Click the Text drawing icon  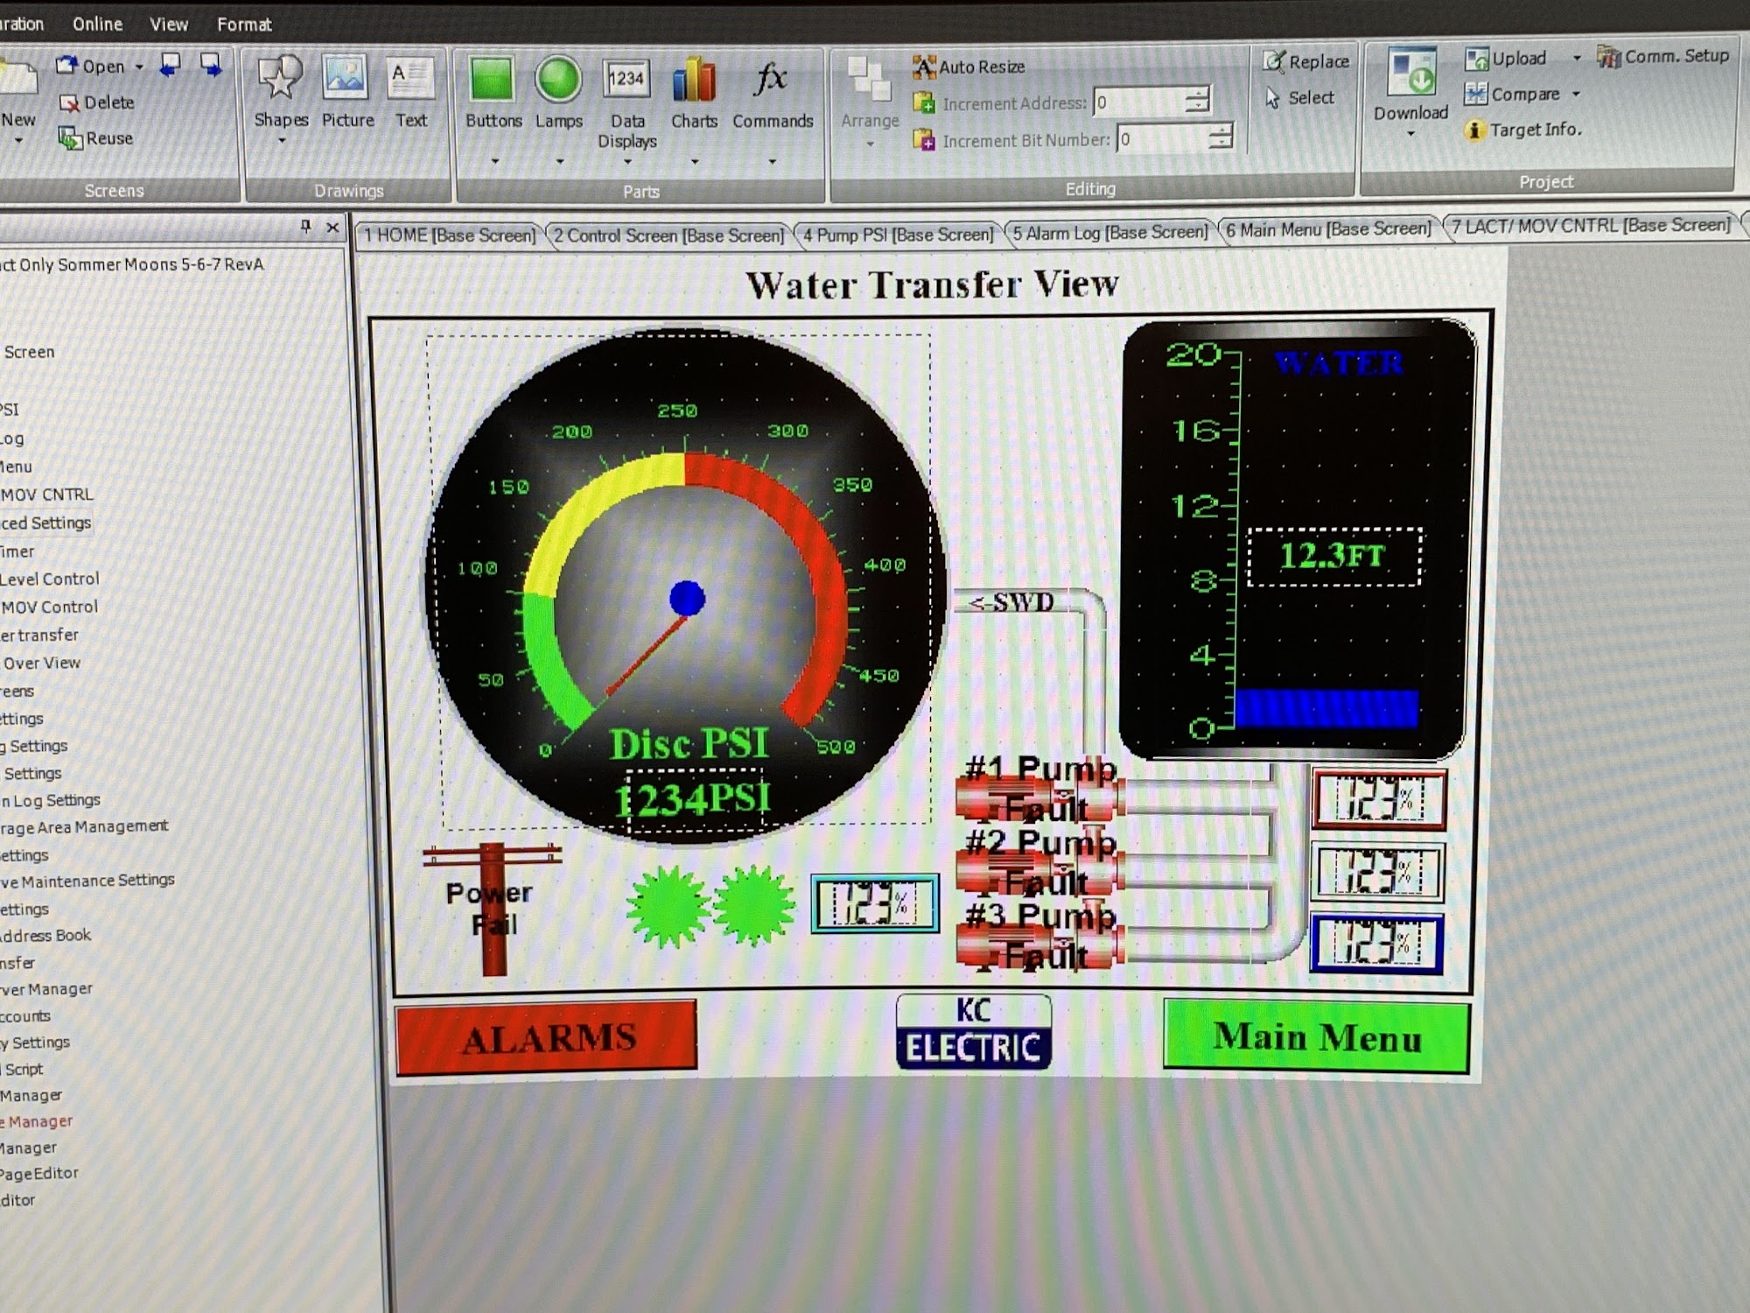[410, 79]
